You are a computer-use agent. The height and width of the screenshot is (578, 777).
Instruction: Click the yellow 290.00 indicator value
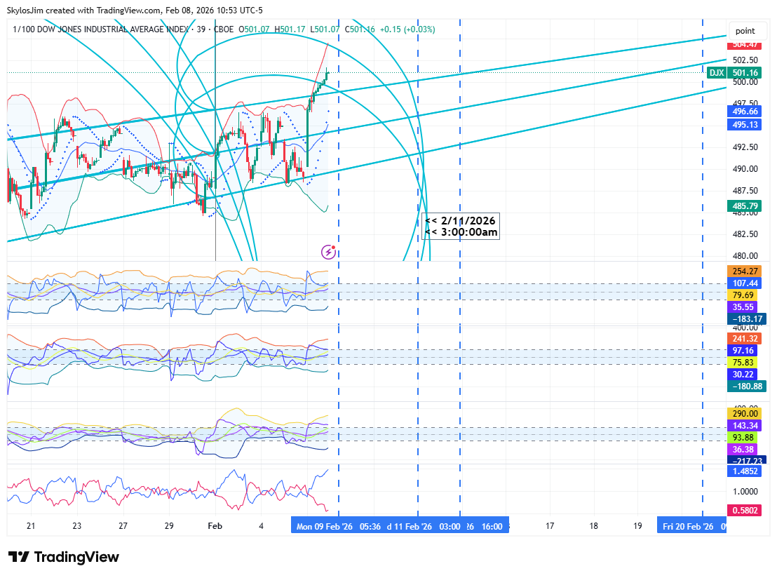[x=745, y=413]
